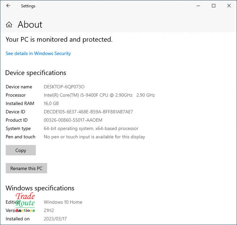The image size is (237, 225).
Task: Click the back arrow in Settings
Action: (8, 6)
